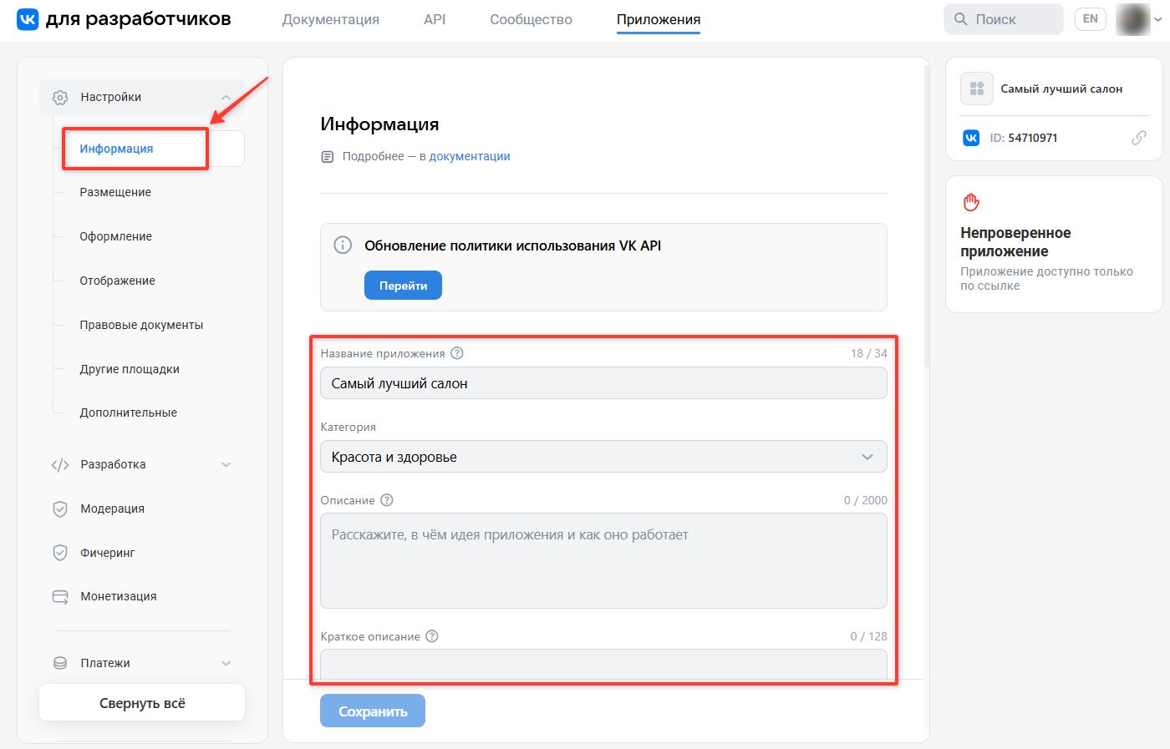Copy app link via chain icon
Image resolution: width=1170 pixels, height=749 pixels.
coord(1139,138)
